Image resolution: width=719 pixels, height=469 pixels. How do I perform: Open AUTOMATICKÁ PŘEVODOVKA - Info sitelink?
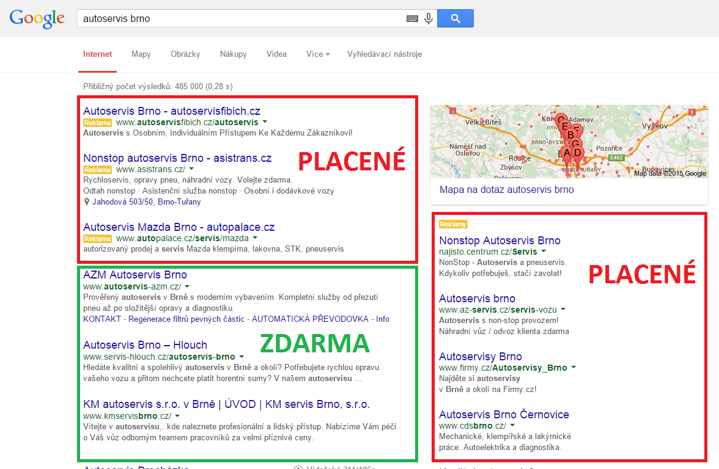coord(320,319)
